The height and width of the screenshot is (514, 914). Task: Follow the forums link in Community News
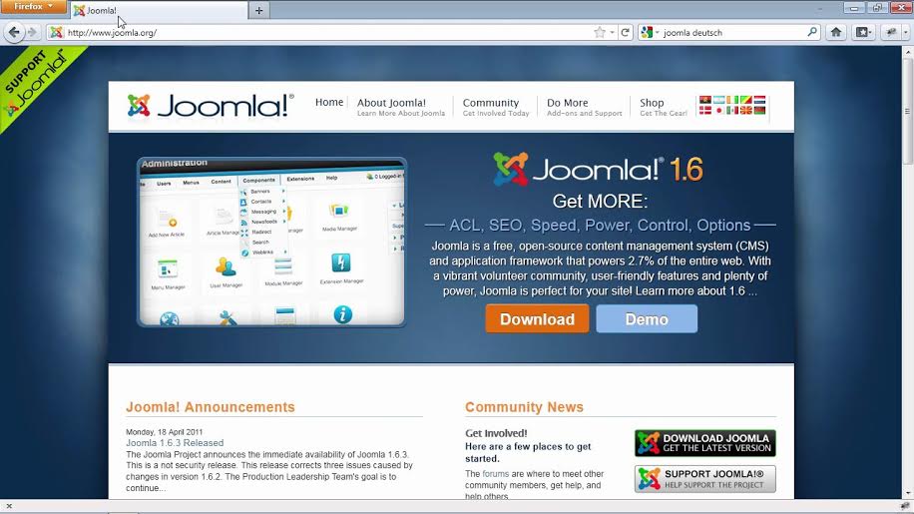coord(496,474)
